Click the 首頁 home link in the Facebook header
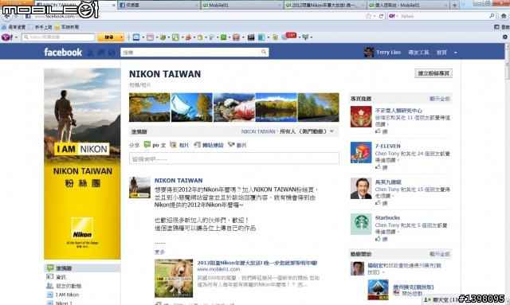The image size is (510, 305). (x=441, y=53)
